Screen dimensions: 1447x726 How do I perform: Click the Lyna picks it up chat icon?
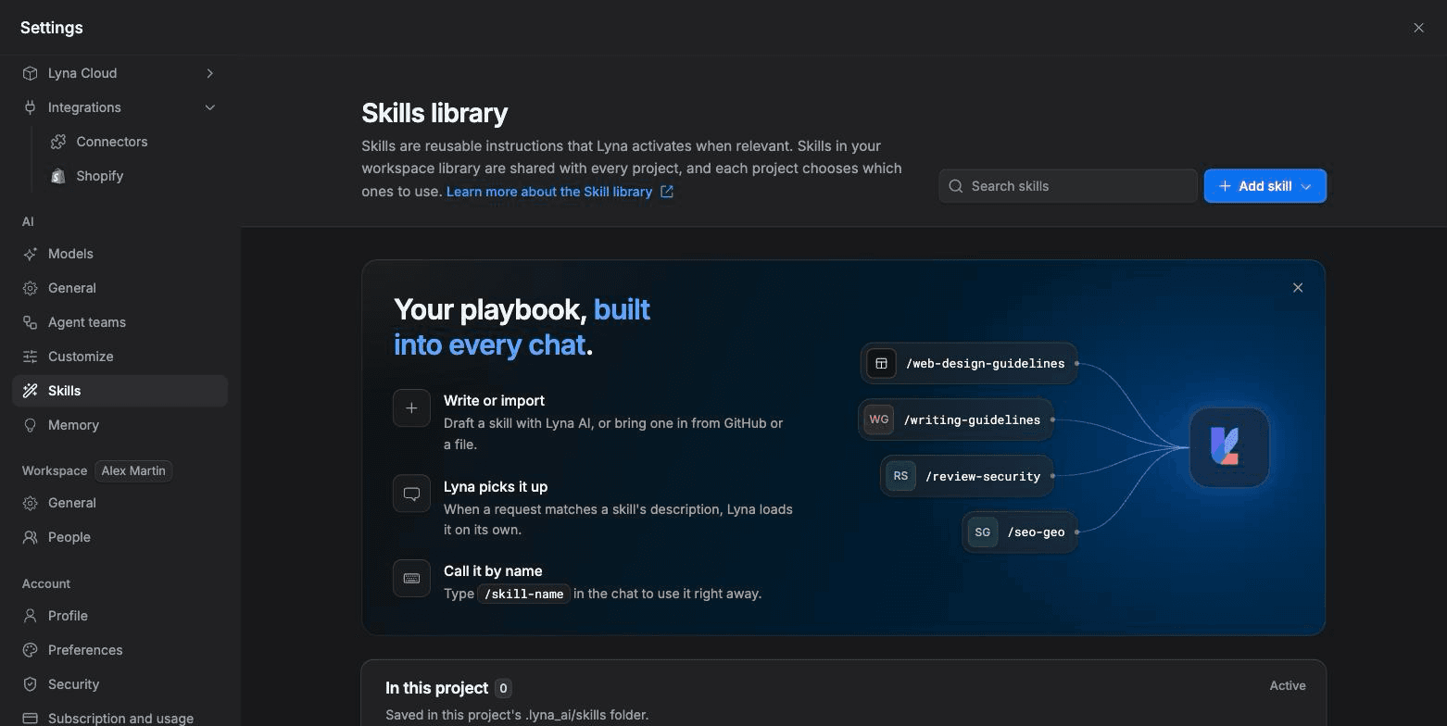(411, 494)
